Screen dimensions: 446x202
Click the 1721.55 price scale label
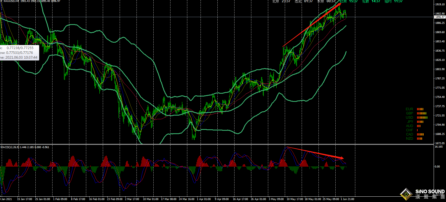(440, 116)
